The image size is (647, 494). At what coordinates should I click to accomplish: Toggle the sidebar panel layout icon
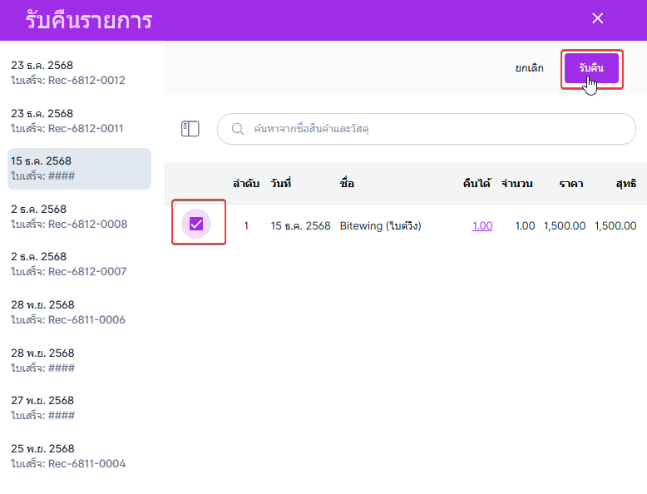(190, 129)
